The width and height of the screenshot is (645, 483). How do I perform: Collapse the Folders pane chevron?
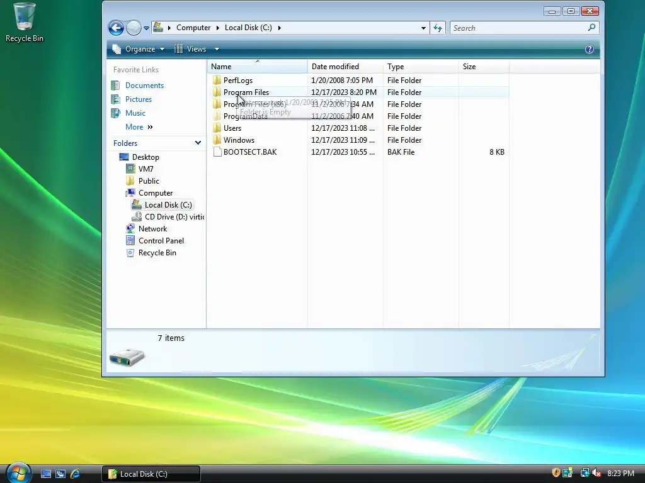click(198, 143)
